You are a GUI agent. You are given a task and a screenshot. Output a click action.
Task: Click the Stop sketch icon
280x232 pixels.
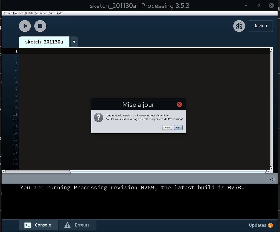[x=40, y=26]
